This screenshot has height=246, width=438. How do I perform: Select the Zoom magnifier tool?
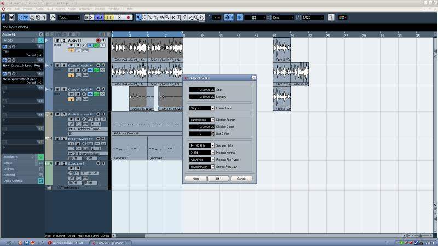pyautogui.click(x=167, y=17)
